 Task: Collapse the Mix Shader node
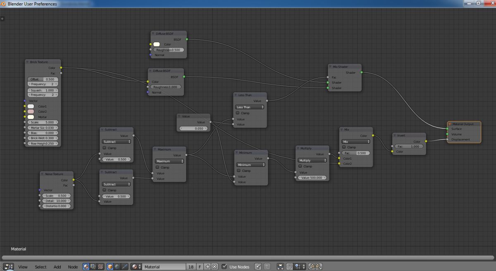point(330,67)
